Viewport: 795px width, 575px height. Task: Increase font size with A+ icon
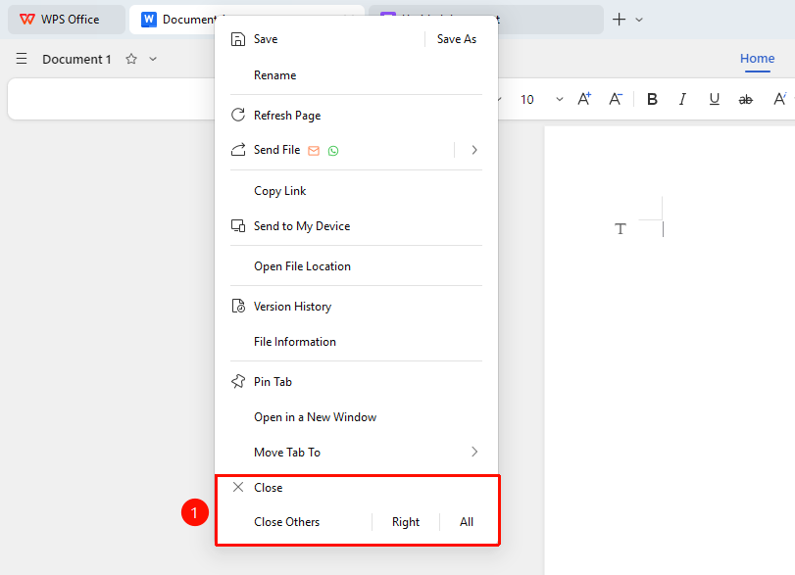584,99
